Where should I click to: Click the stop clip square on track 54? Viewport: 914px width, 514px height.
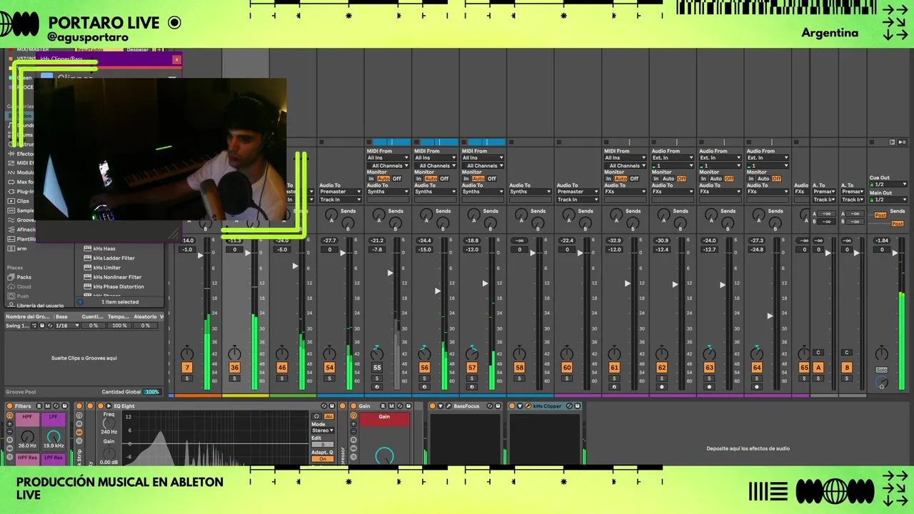tap(321, 142)
